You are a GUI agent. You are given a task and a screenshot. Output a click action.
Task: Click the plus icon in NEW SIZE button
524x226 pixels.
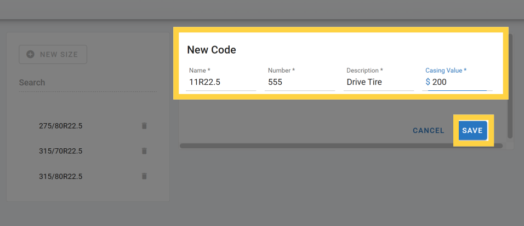coord(30,54)
